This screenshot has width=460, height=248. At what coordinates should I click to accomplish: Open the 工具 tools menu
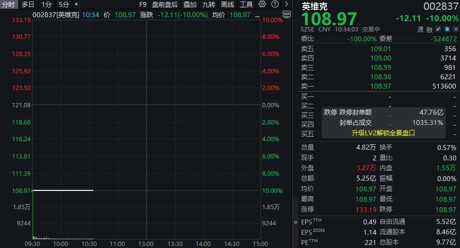pos(246,4)
